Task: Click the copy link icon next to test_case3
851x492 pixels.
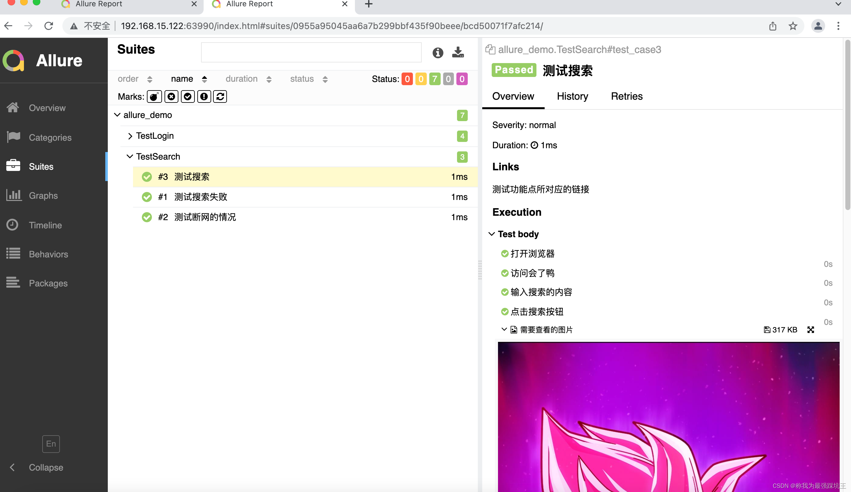Action: [491, 49]
